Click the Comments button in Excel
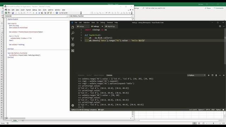 (x=219, y=8)
